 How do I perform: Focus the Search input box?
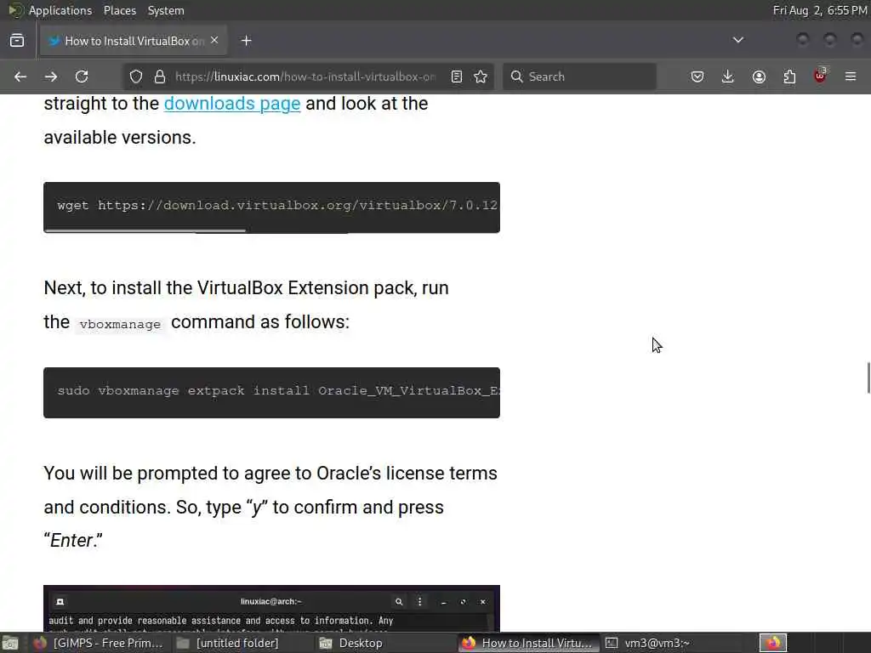coord(579,77)
